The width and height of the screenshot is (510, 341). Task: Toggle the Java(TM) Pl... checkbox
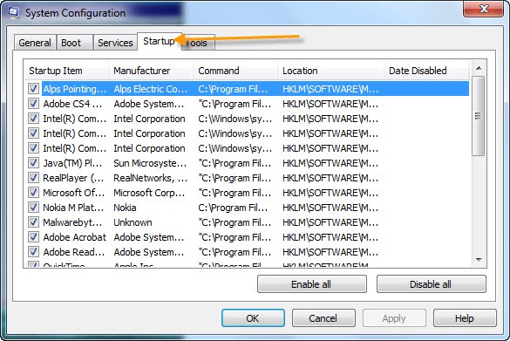33,163
